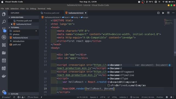Open the editor More Actions ellipsis
Screen dimensions: 176x99
click(x=173, y=13)
